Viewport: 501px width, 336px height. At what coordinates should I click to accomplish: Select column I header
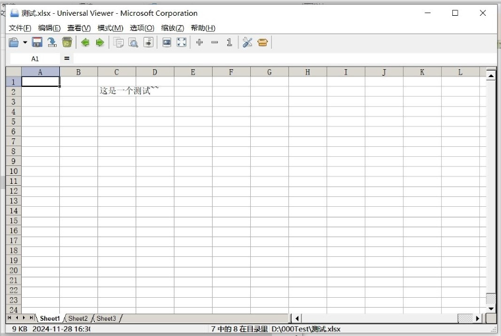coord(346,72)
